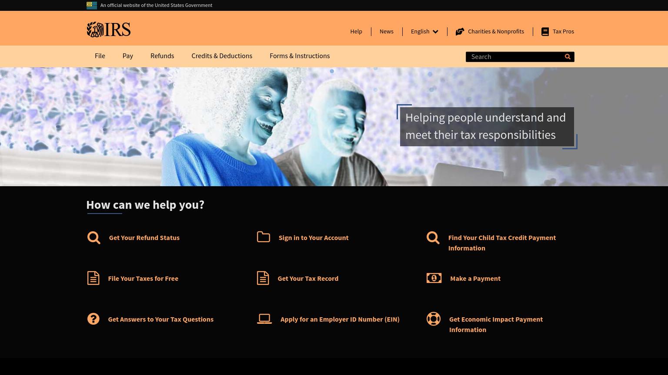Click 'An official website of the United States Government' text
The height and width of the screenshot is (375, 668).
[x=156, y=5]
